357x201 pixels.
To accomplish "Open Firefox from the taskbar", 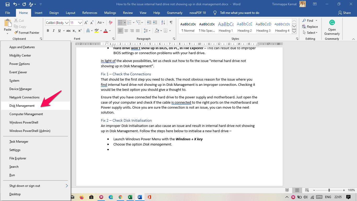I will pyautogui.click(x=82, y=197).
